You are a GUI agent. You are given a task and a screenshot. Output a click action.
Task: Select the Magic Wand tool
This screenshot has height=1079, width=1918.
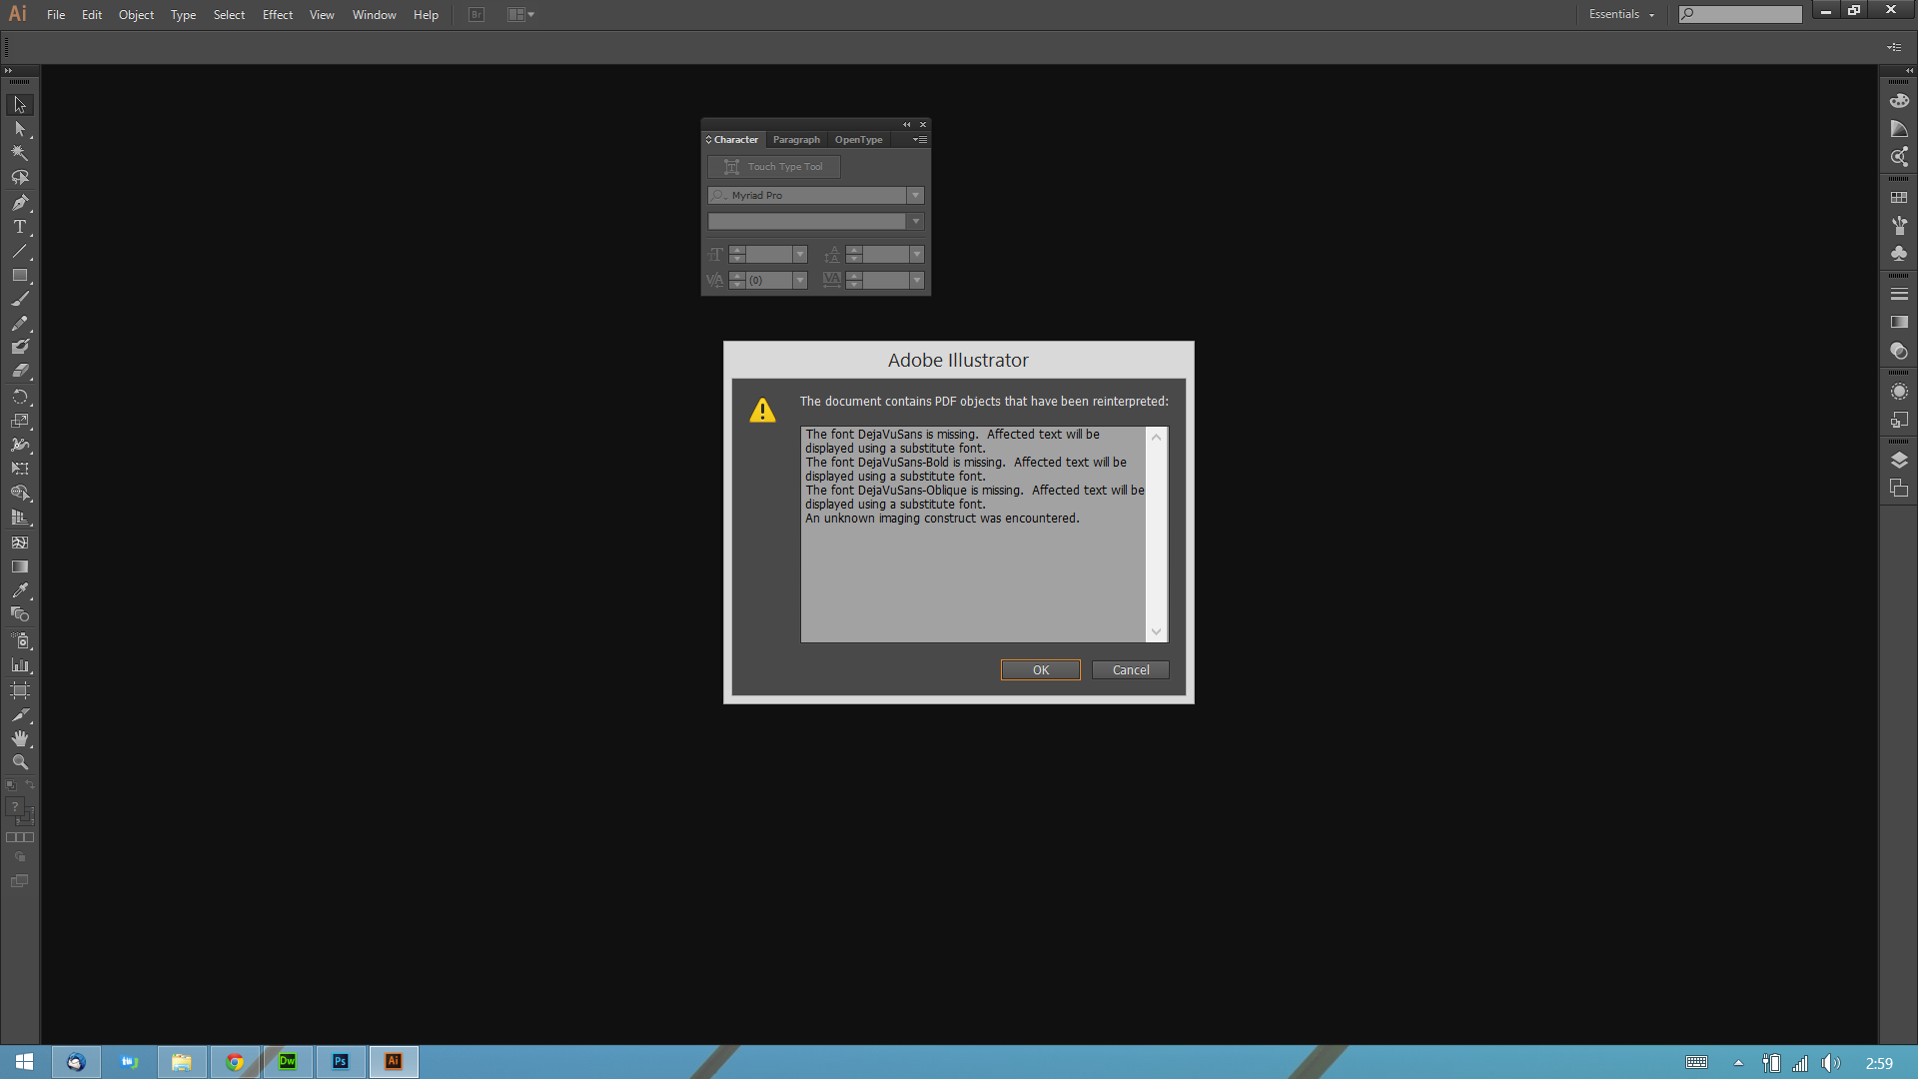(20, 153)
